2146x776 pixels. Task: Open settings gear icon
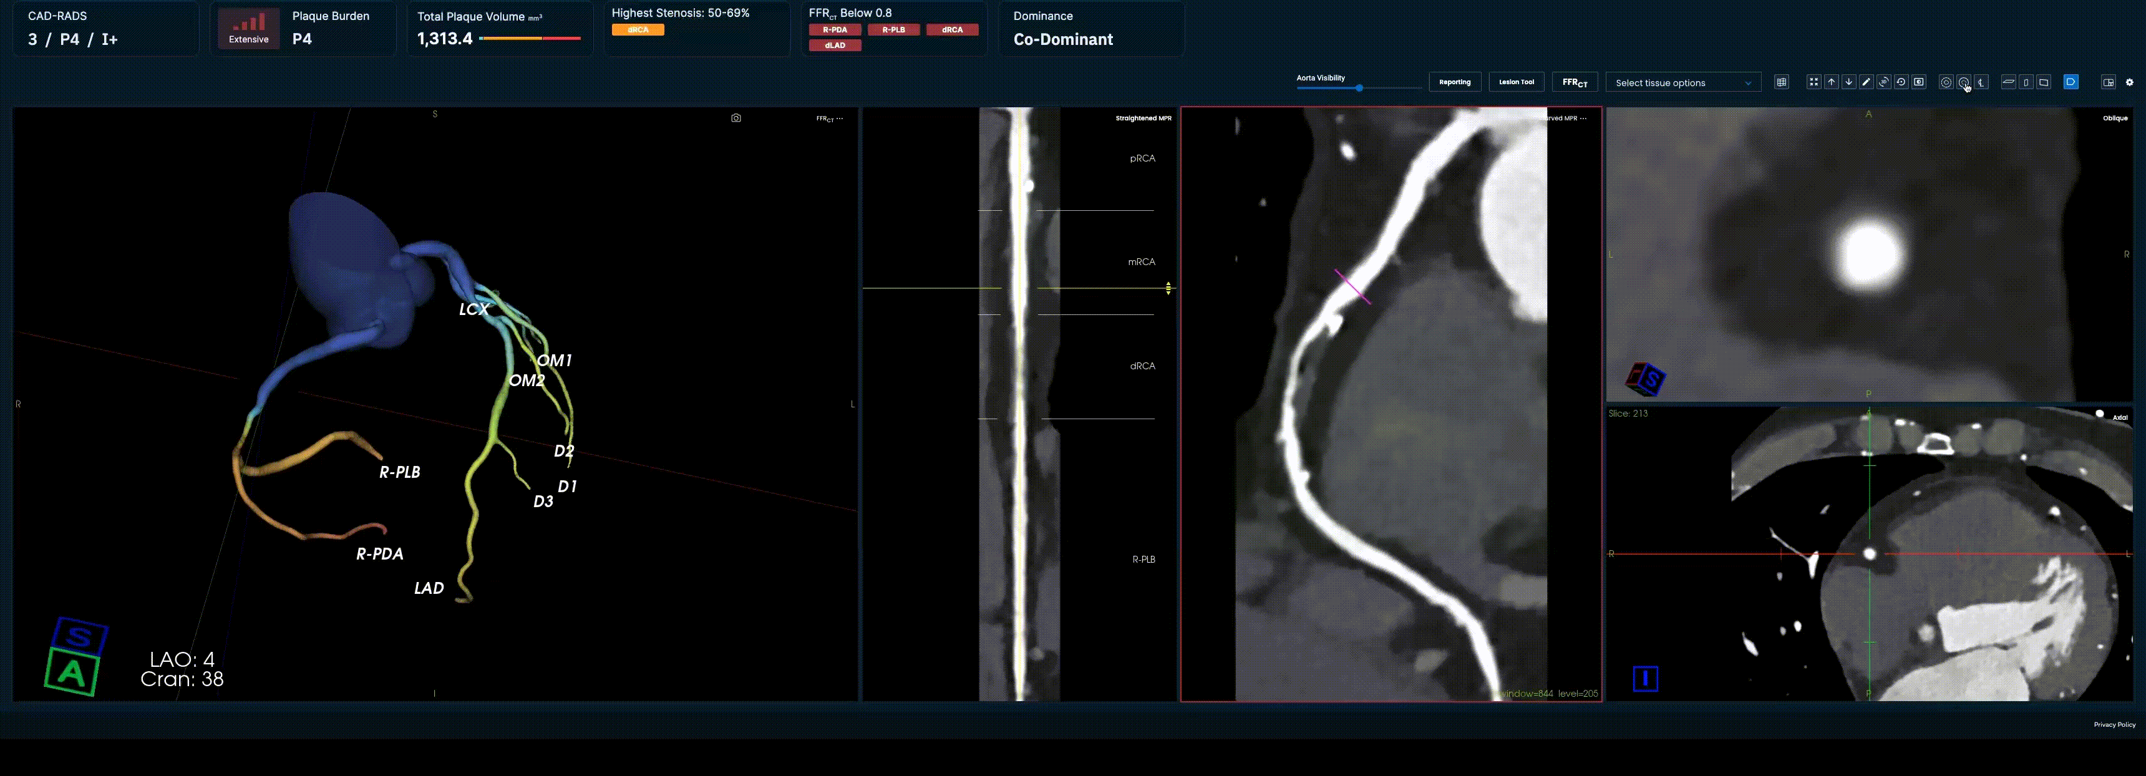coord(2129,82)
